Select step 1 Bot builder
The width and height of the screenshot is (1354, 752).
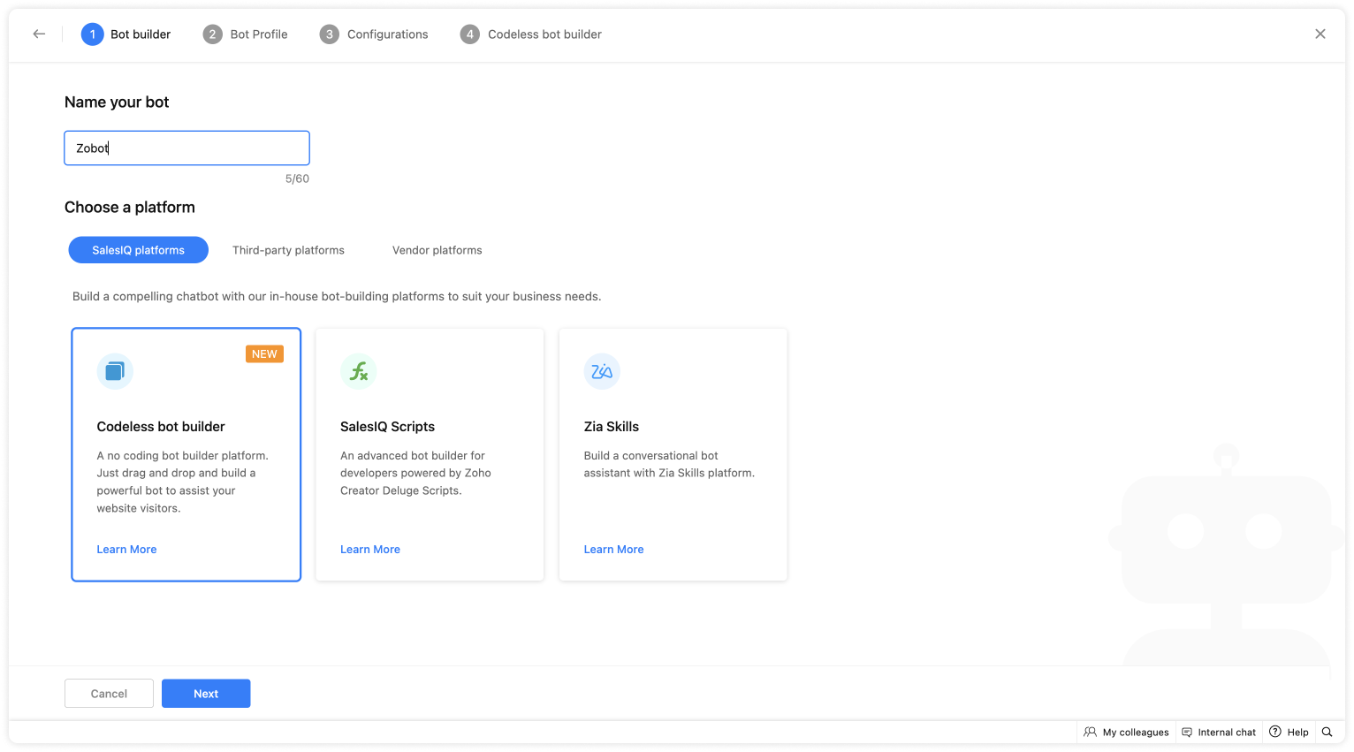[x=126, y=34]
